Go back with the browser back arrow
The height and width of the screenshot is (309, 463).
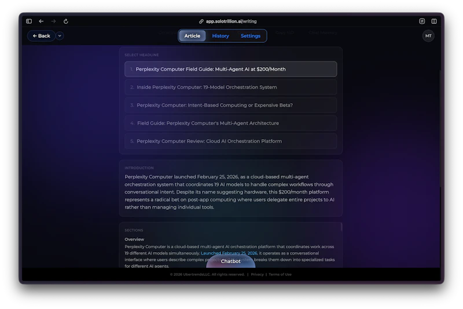tap(41, 21)
